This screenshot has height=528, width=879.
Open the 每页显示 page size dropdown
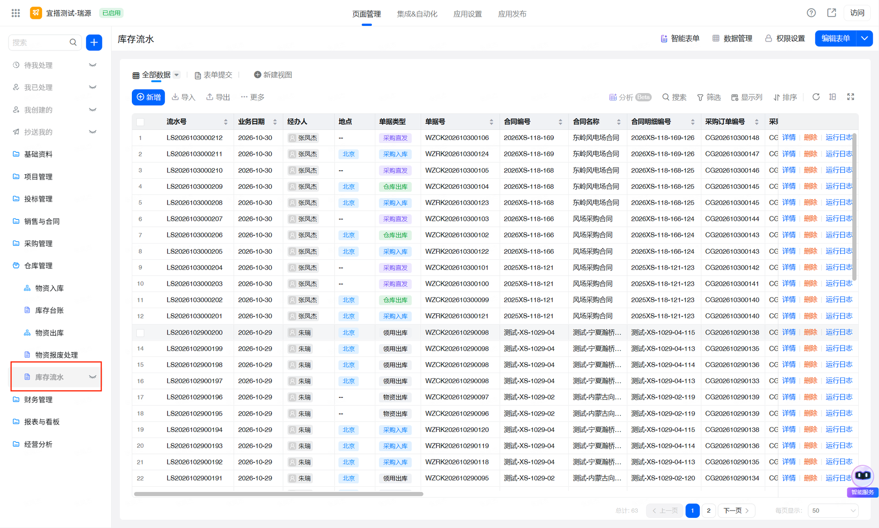point(833,510)
